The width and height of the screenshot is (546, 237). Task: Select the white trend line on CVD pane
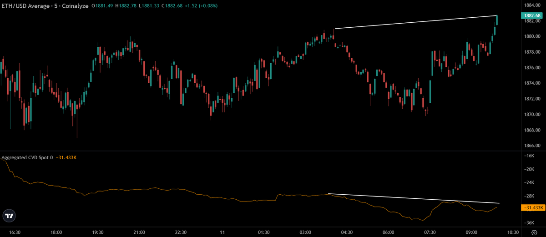tap(414, 198)
